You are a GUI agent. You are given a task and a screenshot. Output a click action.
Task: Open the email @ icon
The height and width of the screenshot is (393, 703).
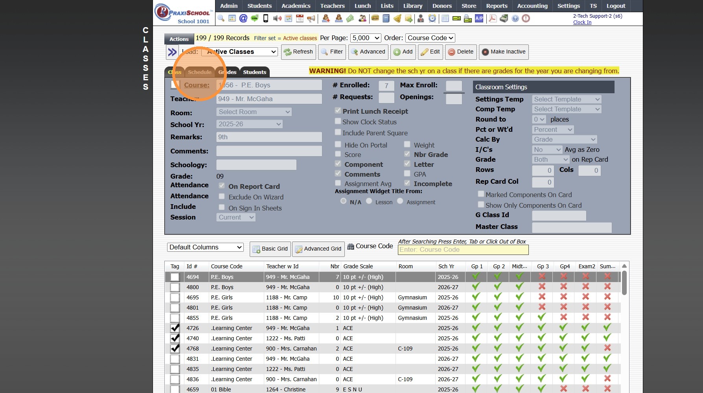(243, 18)
